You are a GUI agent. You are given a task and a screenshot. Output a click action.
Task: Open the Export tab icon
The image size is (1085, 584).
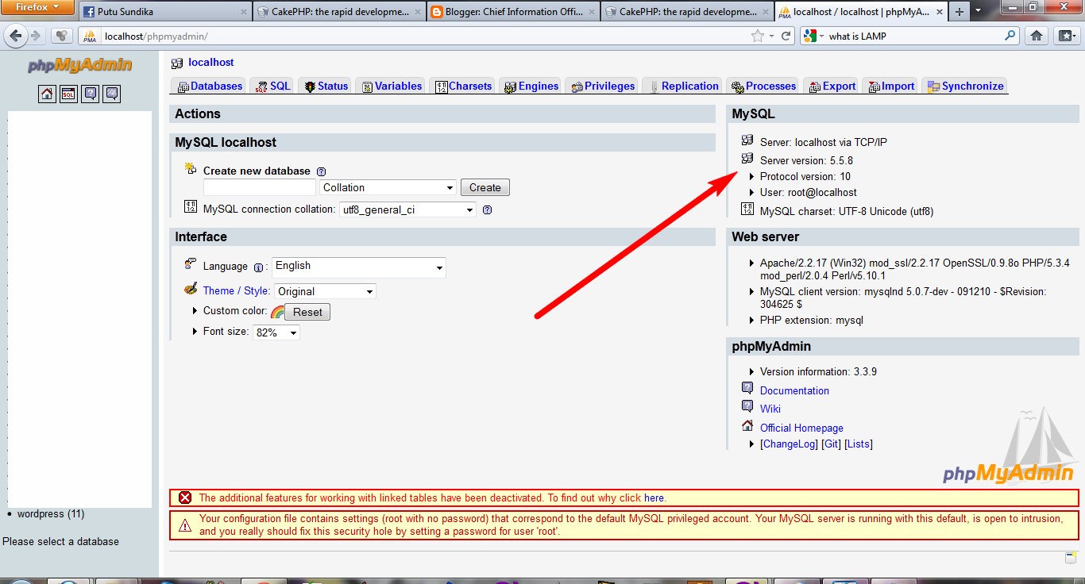(816, 86)
